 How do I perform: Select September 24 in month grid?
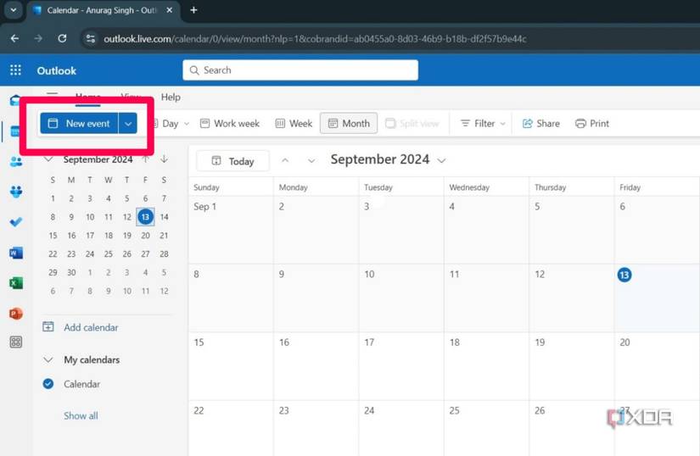401,428
